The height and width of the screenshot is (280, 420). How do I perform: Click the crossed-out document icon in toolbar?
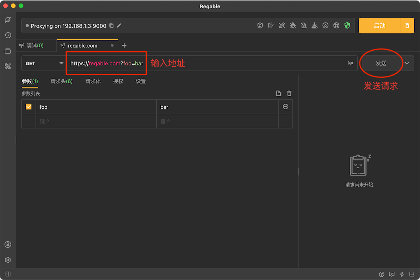pyautogui.click(x=303, y=25)
